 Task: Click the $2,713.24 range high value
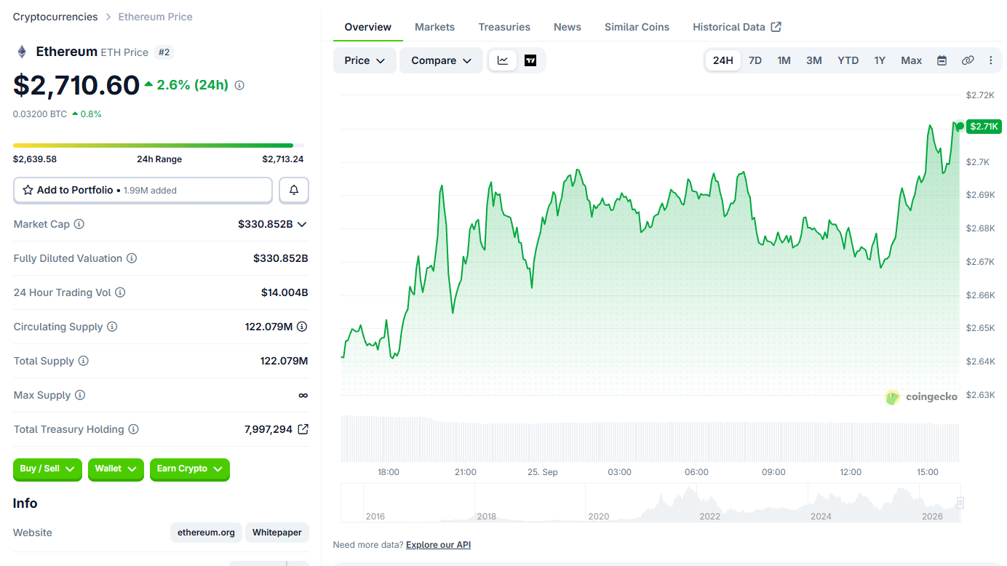point(283,159)
